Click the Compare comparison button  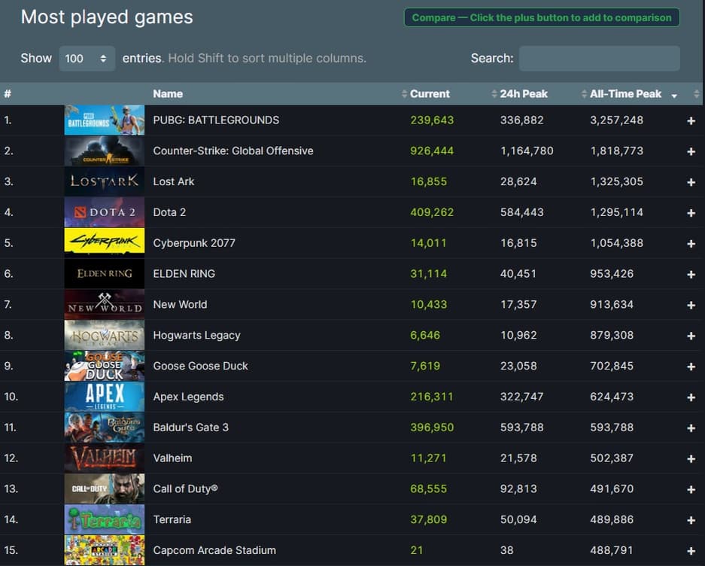542,17
